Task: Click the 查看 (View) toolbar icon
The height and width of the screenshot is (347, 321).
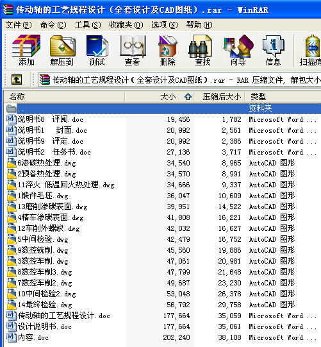Action: [x=132, y=50]
